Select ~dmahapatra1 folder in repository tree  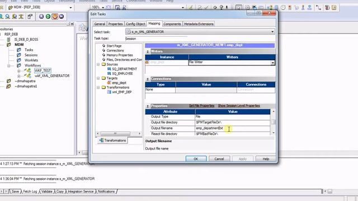[26, 86]
